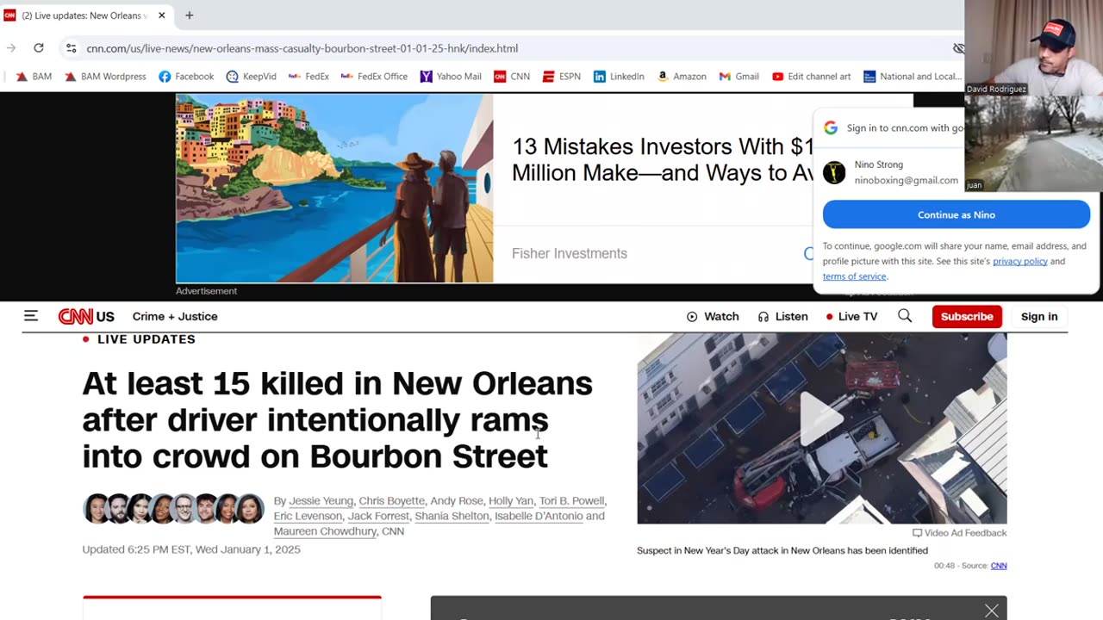Open the Watch menu item

pyautogui.click(x=713, y=317)
